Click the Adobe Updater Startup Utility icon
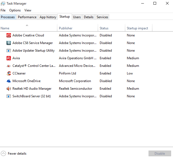Screen dimensions: 173x159 pyautogui.click(x=8, y=51)
